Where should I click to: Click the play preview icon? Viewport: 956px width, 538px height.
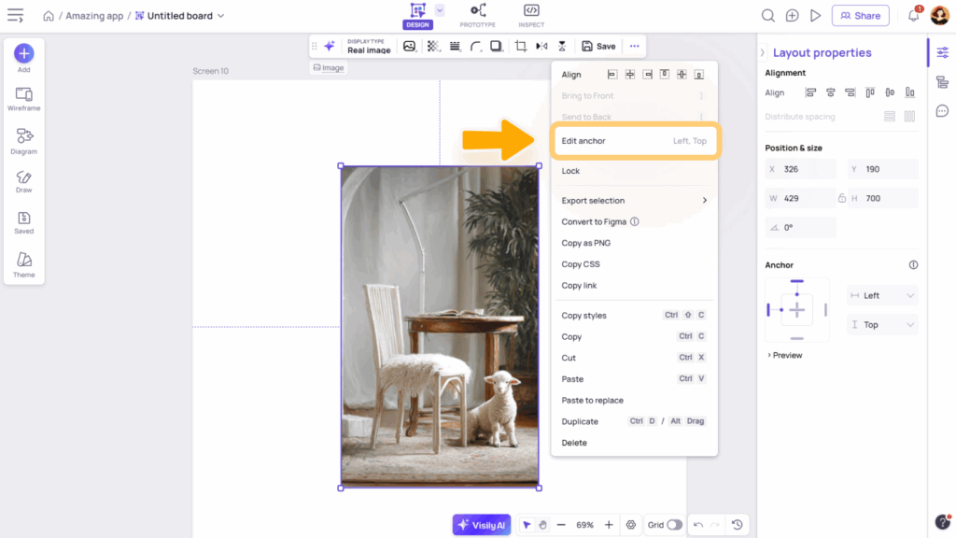click(816, 16)
